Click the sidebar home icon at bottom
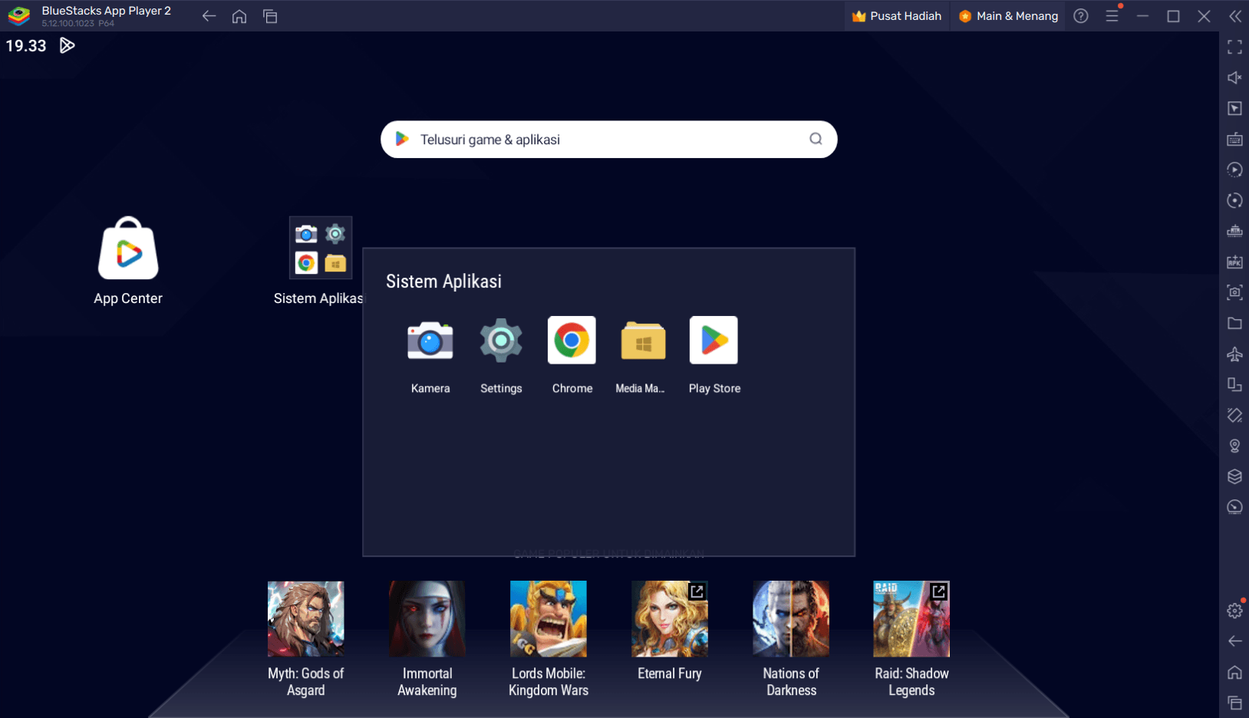This screenshot has width=1249, height=718. [1234, 672]
